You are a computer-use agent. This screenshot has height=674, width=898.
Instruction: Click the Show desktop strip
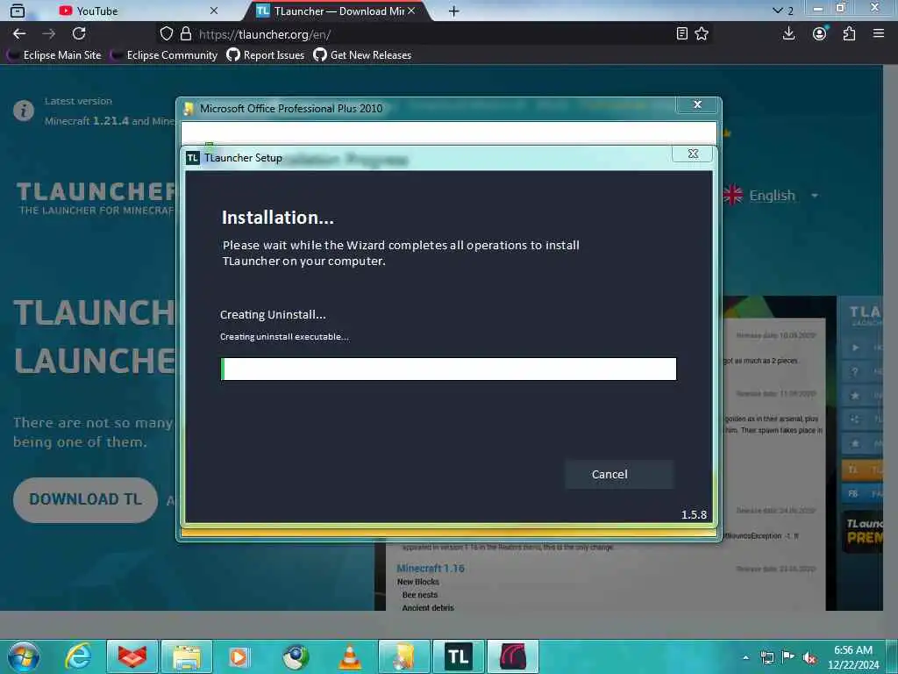click(x=892, y=656)
